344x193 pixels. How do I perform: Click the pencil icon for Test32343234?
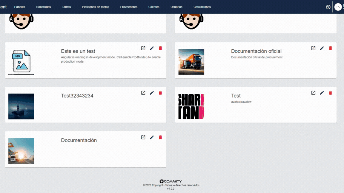152,93
